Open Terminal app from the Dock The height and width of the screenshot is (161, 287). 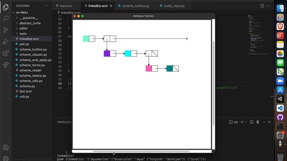280,126
